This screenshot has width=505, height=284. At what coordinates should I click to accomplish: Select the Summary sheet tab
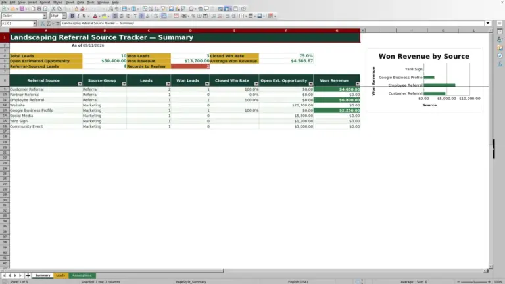[43, 275]
